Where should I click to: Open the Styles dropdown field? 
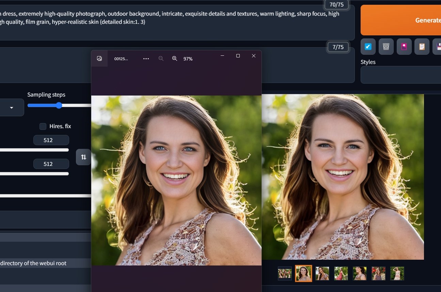401,75
